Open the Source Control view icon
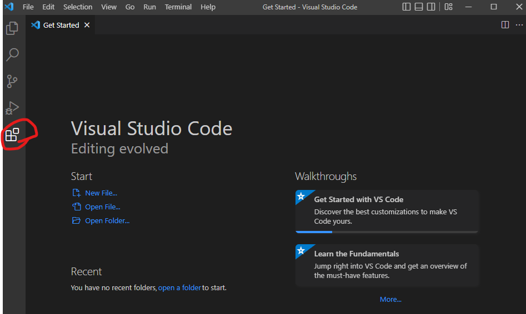This screenshot has height=314, width=526. [12, 81]
